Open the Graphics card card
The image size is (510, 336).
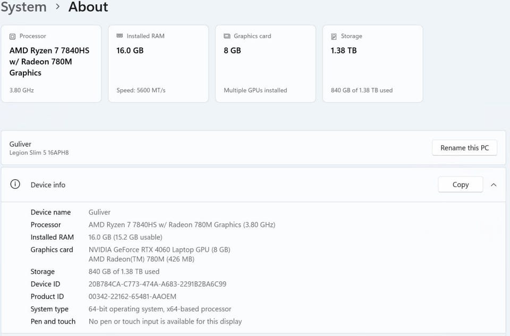coord(266,64)
